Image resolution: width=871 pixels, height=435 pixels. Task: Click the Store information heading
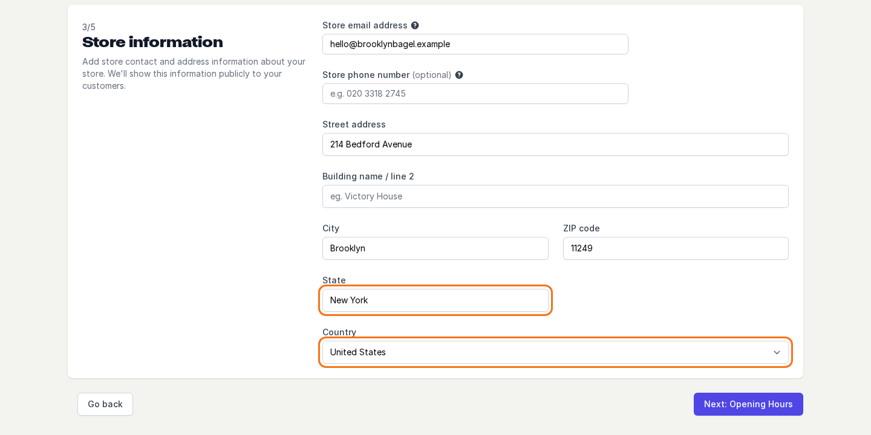152,42
